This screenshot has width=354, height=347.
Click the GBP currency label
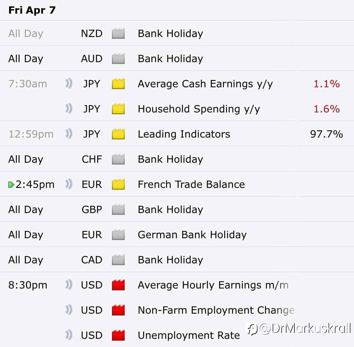coord(92,210)
